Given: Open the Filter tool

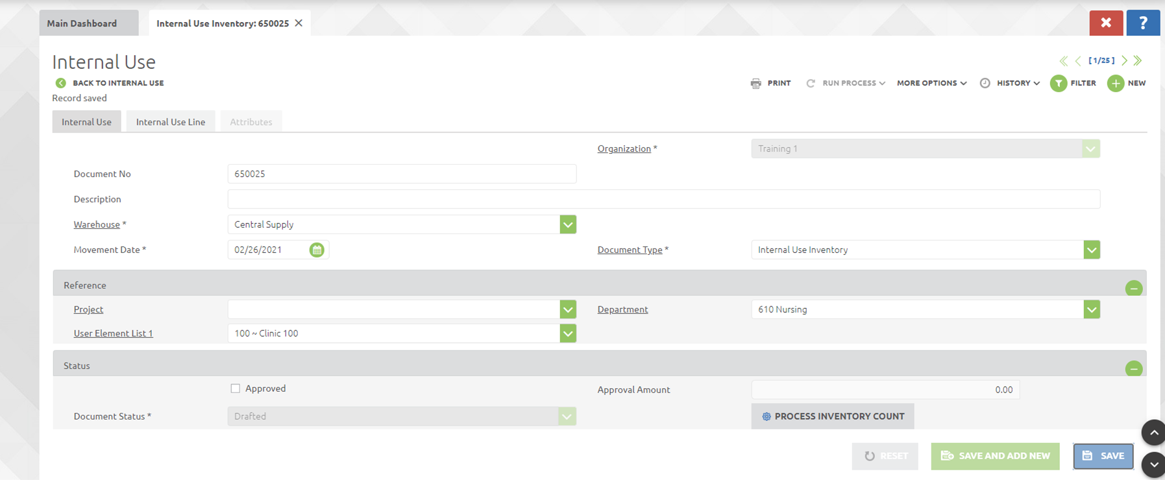Looking at the screenshot, I should point(1059,83).
